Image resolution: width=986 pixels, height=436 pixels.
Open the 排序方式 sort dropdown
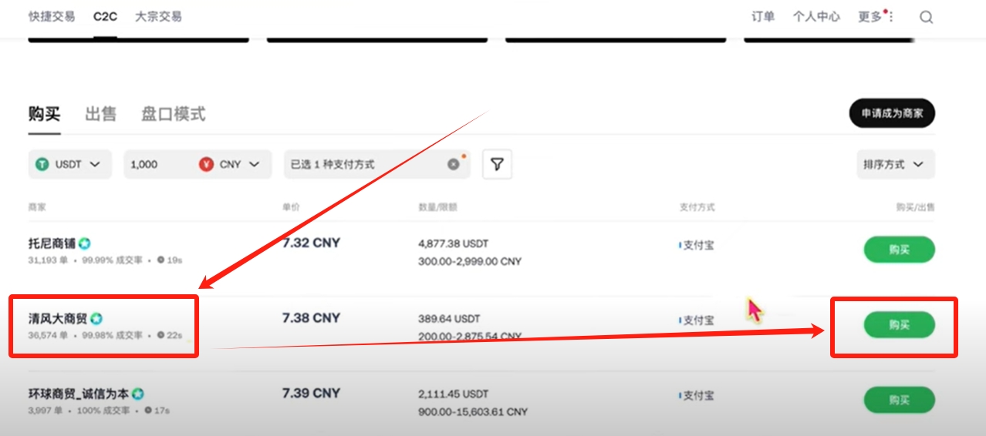(x=895, y=164)
